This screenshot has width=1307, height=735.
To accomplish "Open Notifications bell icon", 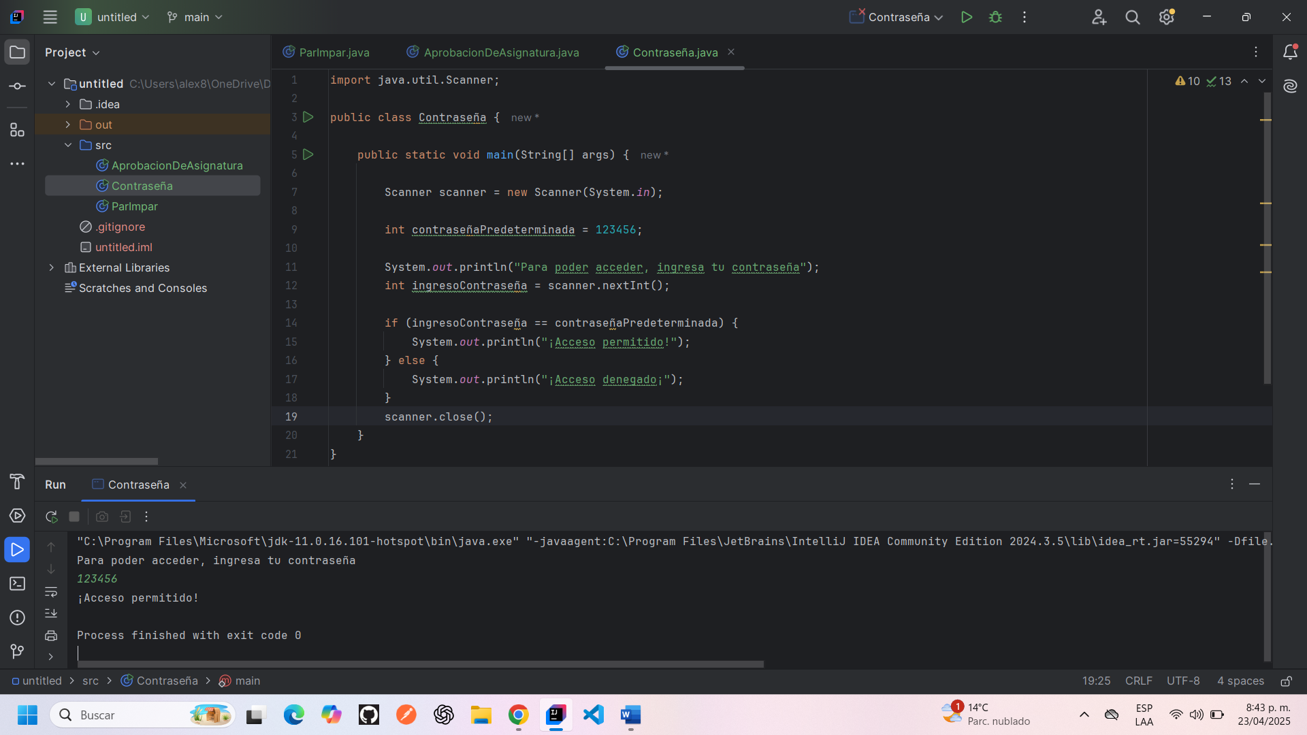I will [x=1290, y=52].
